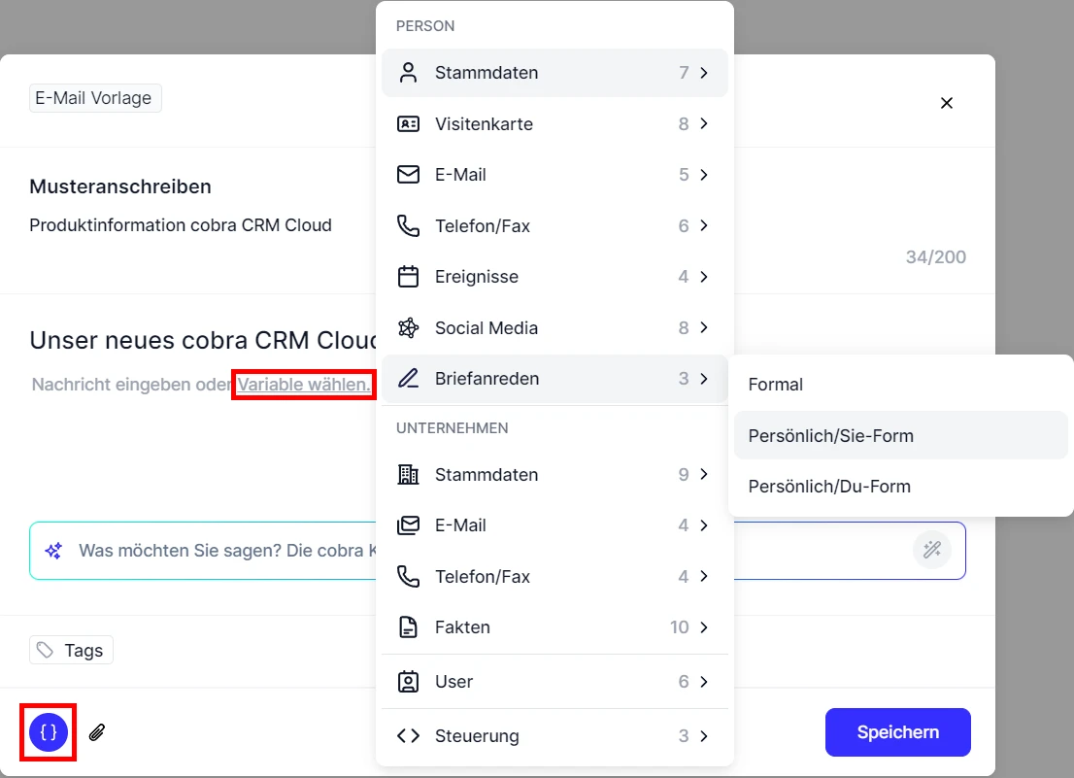Click the Ereignisse calendar icon
1074x778 pixels.
[407, 276]
